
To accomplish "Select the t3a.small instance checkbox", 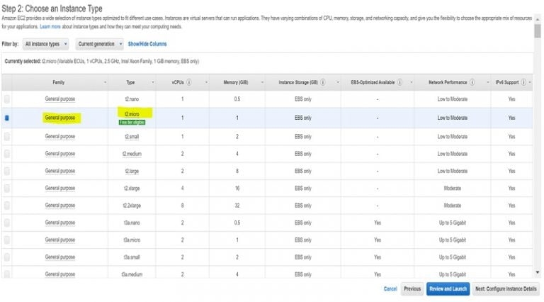I will pyautogui.click(x=7, y=257).
